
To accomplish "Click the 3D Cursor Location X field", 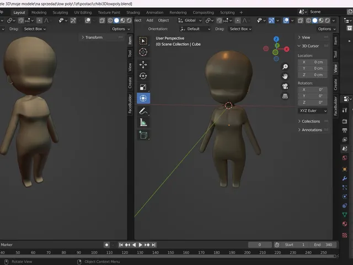I will point(313,62).
